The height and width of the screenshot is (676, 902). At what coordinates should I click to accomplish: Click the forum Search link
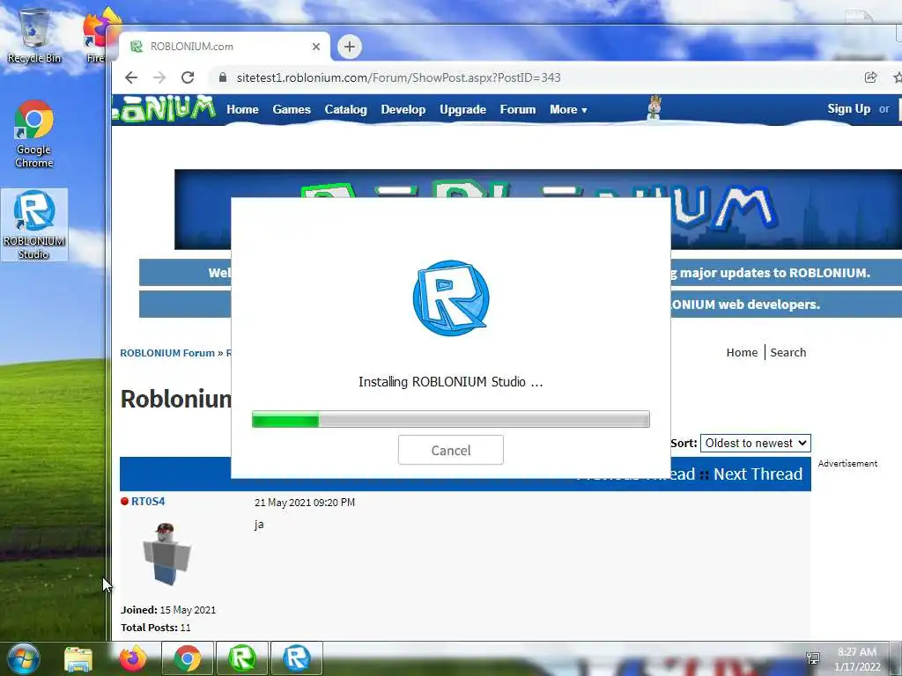coord(788,352)
